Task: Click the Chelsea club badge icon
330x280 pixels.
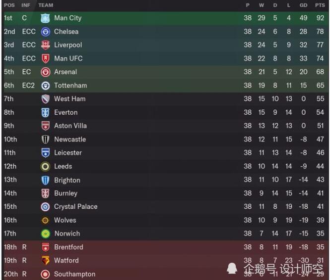Action: 45,32
